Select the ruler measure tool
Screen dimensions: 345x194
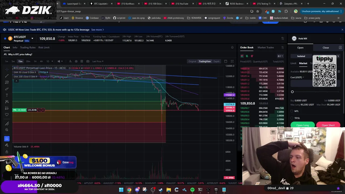pyautogui.click(x=7, y=123)
